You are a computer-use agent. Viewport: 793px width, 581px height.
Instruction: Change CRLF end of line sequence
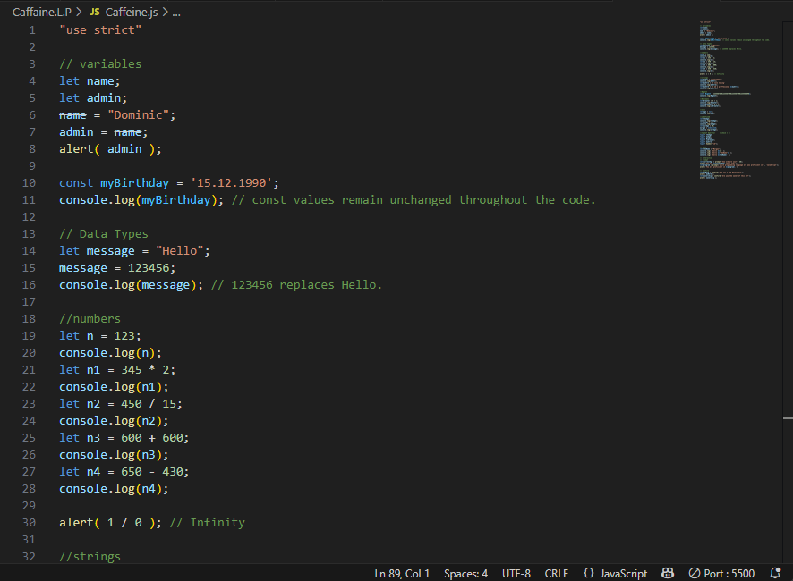tap(557, 573)
